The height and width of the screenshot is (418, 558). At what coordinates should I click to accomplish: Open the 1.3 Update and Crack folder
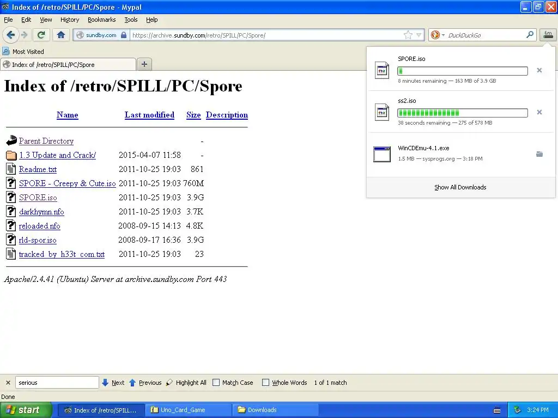click(57, 155)
